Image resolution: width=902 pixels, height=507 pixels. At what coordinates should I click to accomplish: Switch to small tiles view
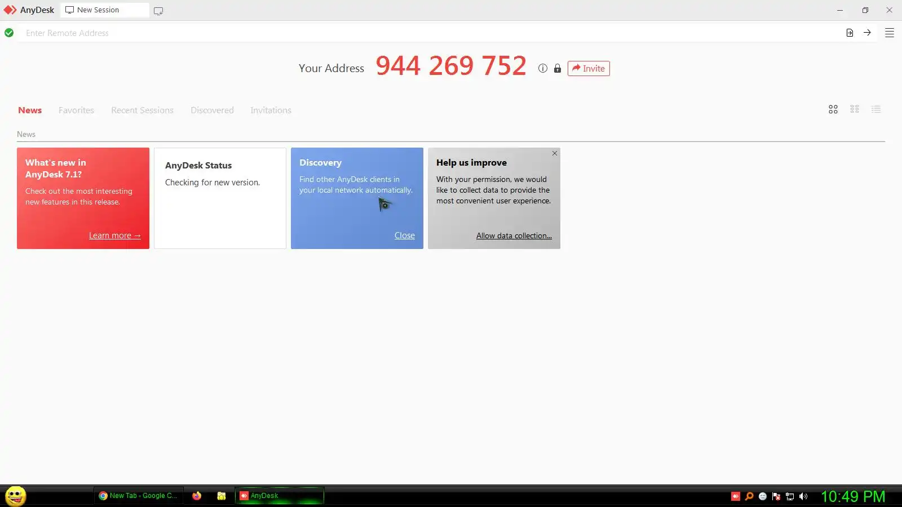click(x=855, y=109)
